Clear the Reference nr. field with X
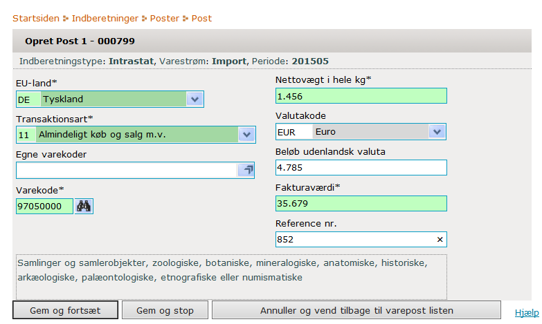This screenshot has height=324, width=542. click(440, 239)
